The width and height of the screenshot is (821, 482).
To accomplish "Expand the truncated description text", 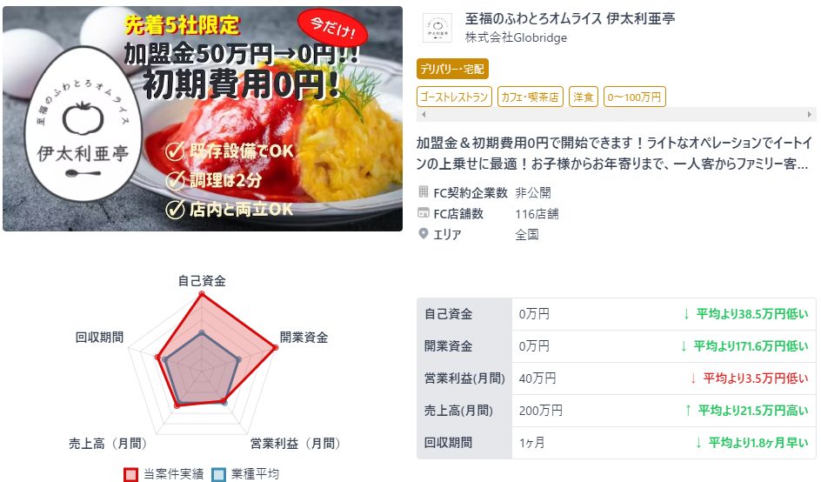I will [x=614, y=153].
